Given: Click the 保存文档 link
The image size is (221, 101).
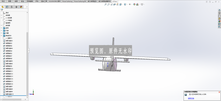Looking at the screenshot, I should (x=191, y=98).
